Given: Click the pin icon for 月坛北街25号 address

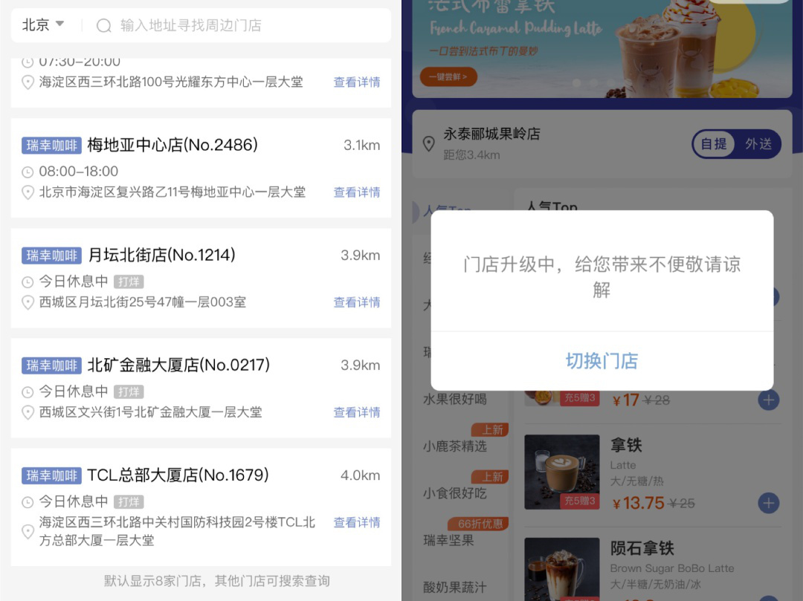Looking at the screenshot, I should (x=28, y=302).
